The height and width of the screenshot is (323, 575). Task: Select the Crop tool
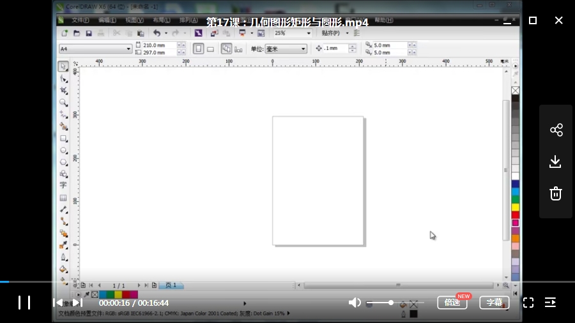click(63, 91)
